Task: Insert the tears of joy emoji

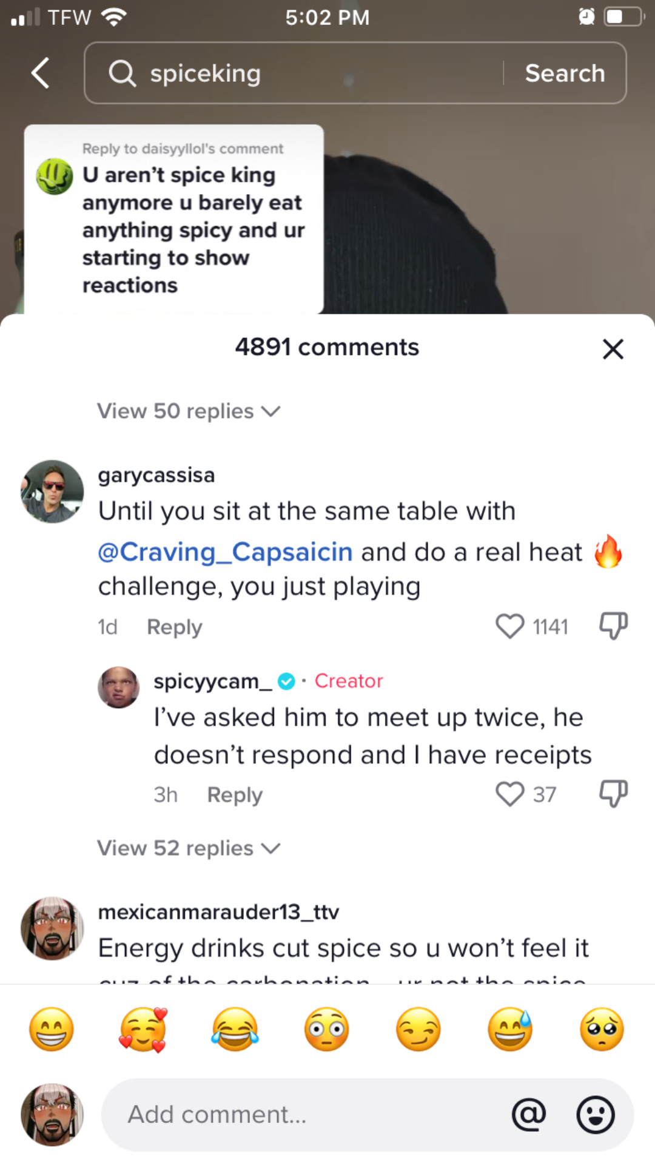Action: pos(235,1030)
